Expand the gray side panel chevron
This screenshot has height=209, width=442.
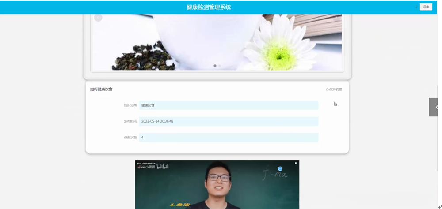pos(434,107)
